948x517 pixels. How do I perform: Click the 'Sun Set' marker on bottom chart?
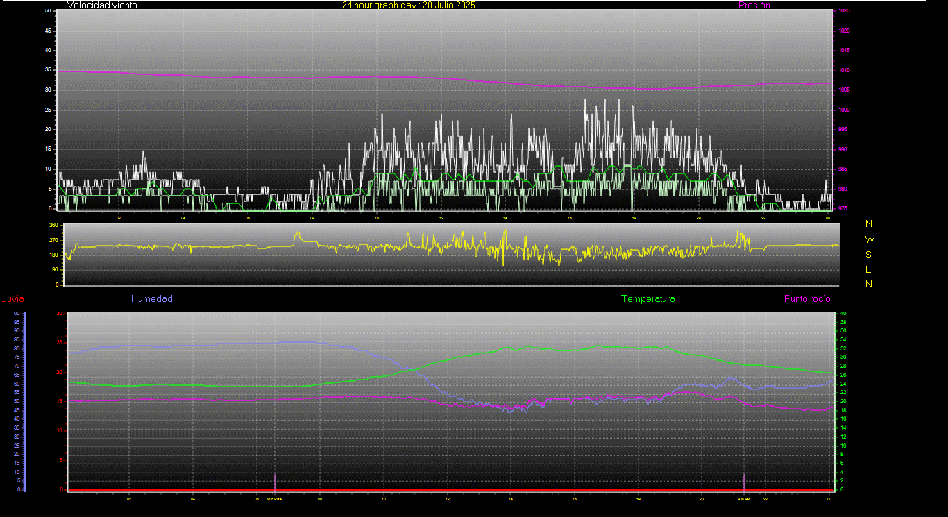pos(744,499)
